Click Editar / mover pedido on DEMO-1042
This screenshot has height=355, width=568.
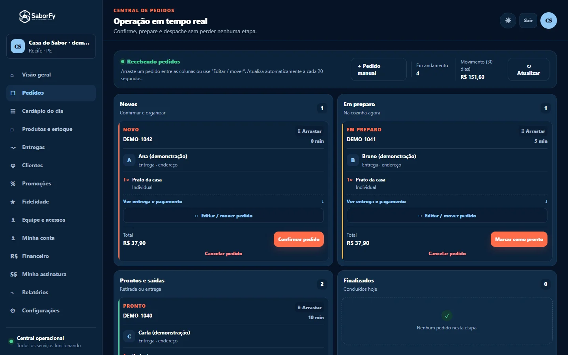(x=223, y=216)
